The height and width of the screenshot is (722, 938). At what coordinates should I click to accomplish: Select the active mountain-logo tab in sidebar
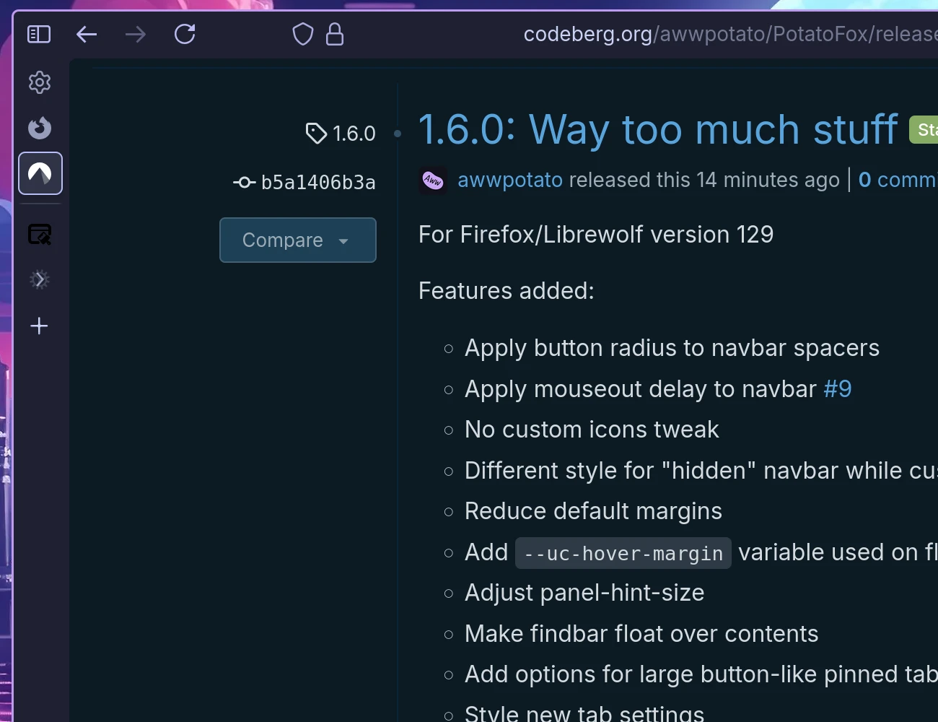point(40,173)
